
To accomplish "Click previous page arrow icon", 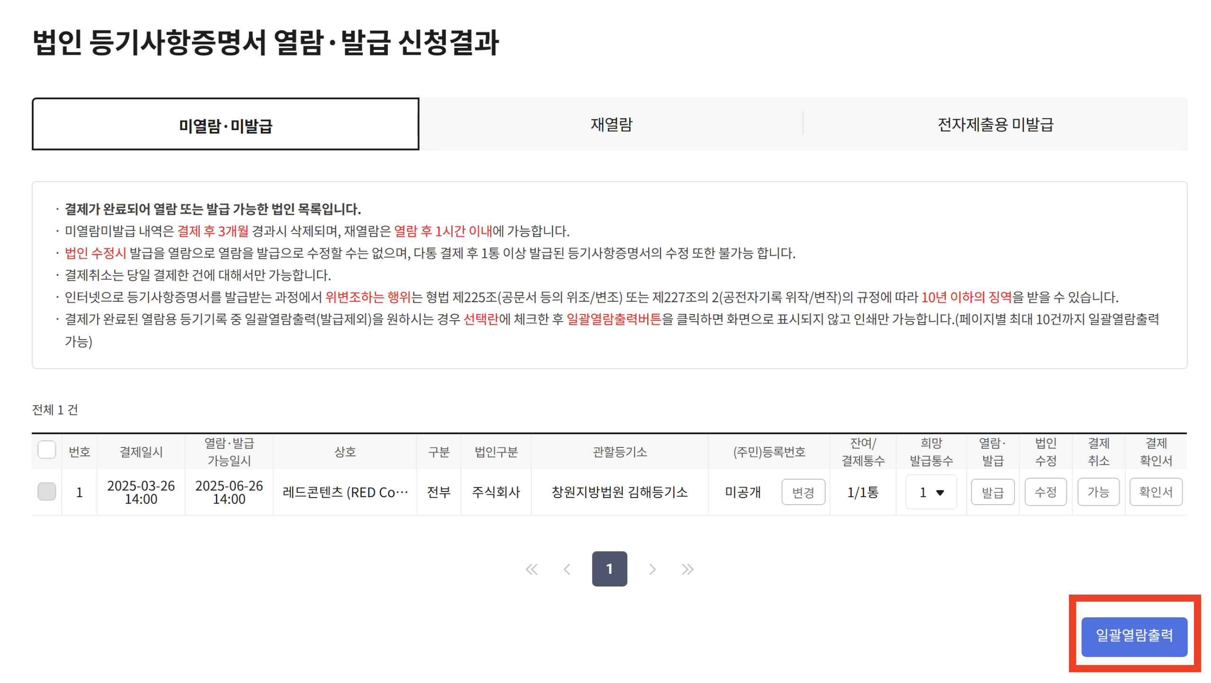I will pos(567,569).
